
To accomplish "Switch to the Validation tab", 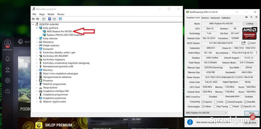I will (226, 18).
